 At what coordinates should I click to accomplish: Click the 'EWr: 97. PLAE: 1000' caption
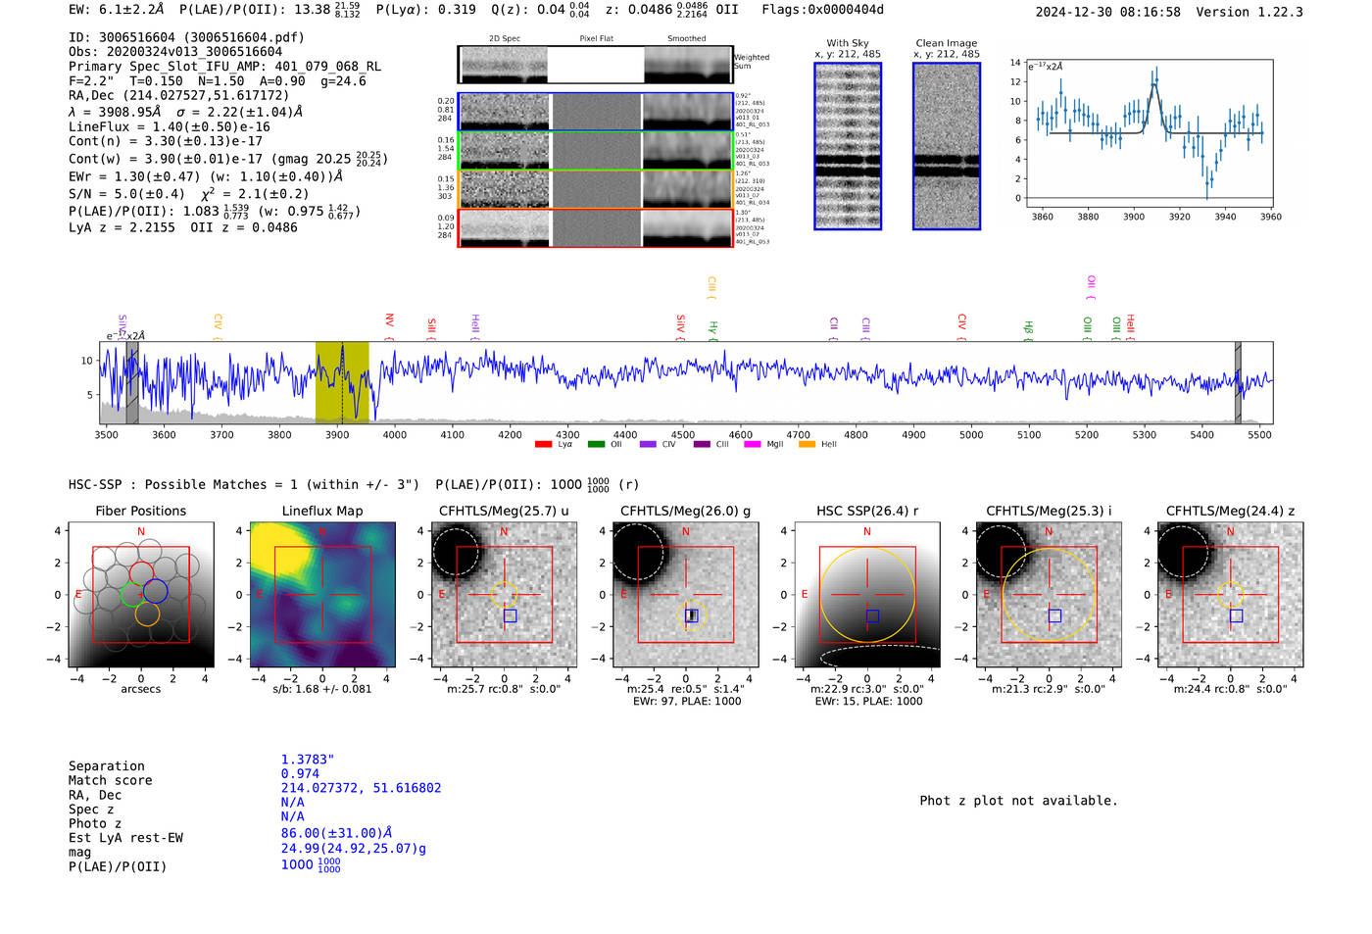686,701
